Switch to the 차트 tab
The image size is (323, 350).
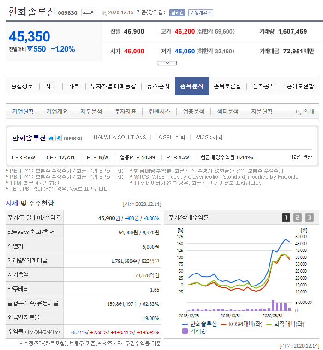pyautogui.click(x=73, y=87)
